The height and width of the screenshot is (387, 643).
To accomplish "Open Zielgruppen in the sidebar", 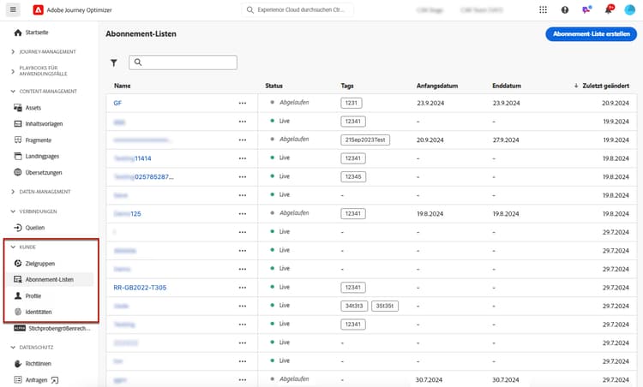I will coord(39,263).
